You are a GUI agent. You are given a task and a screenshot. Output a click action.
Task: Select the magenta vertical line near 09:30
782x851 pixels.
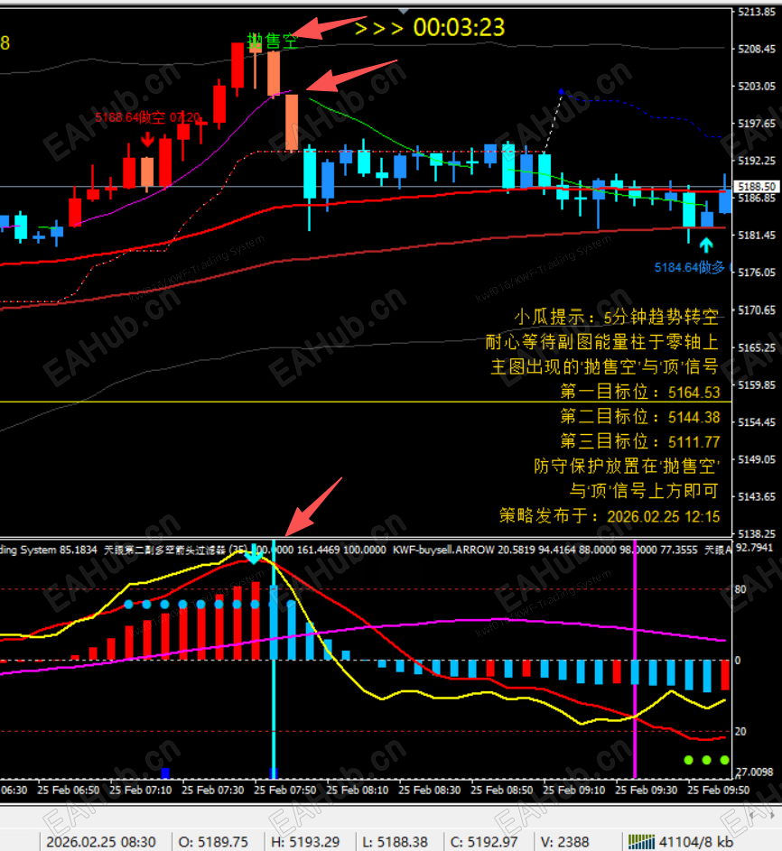point(634,660)
